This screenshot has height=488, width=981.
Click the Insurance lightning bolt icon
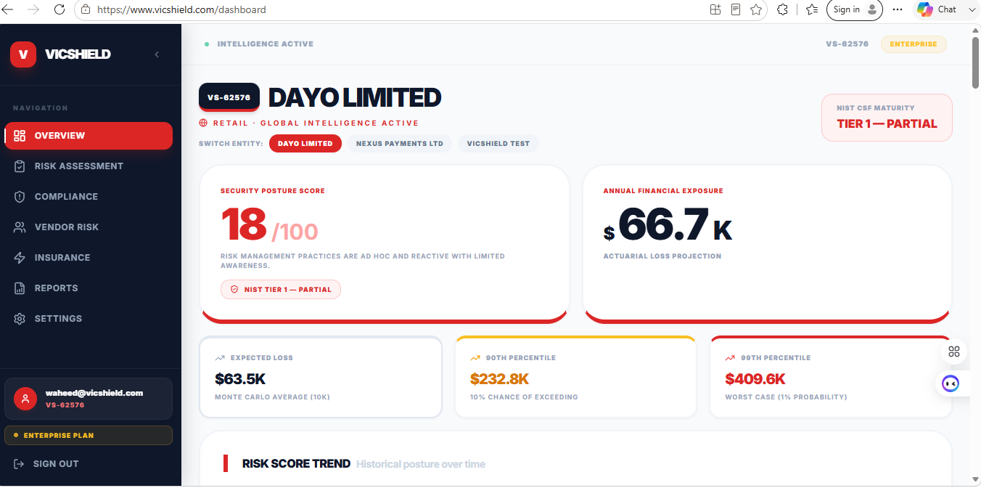click(x=20, y=258)
